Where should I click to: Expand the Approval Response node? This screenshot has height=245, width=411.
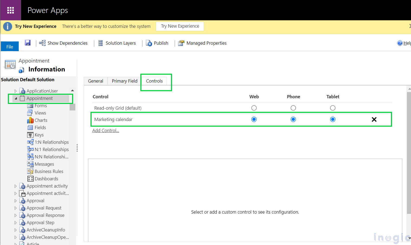point(15,215)
